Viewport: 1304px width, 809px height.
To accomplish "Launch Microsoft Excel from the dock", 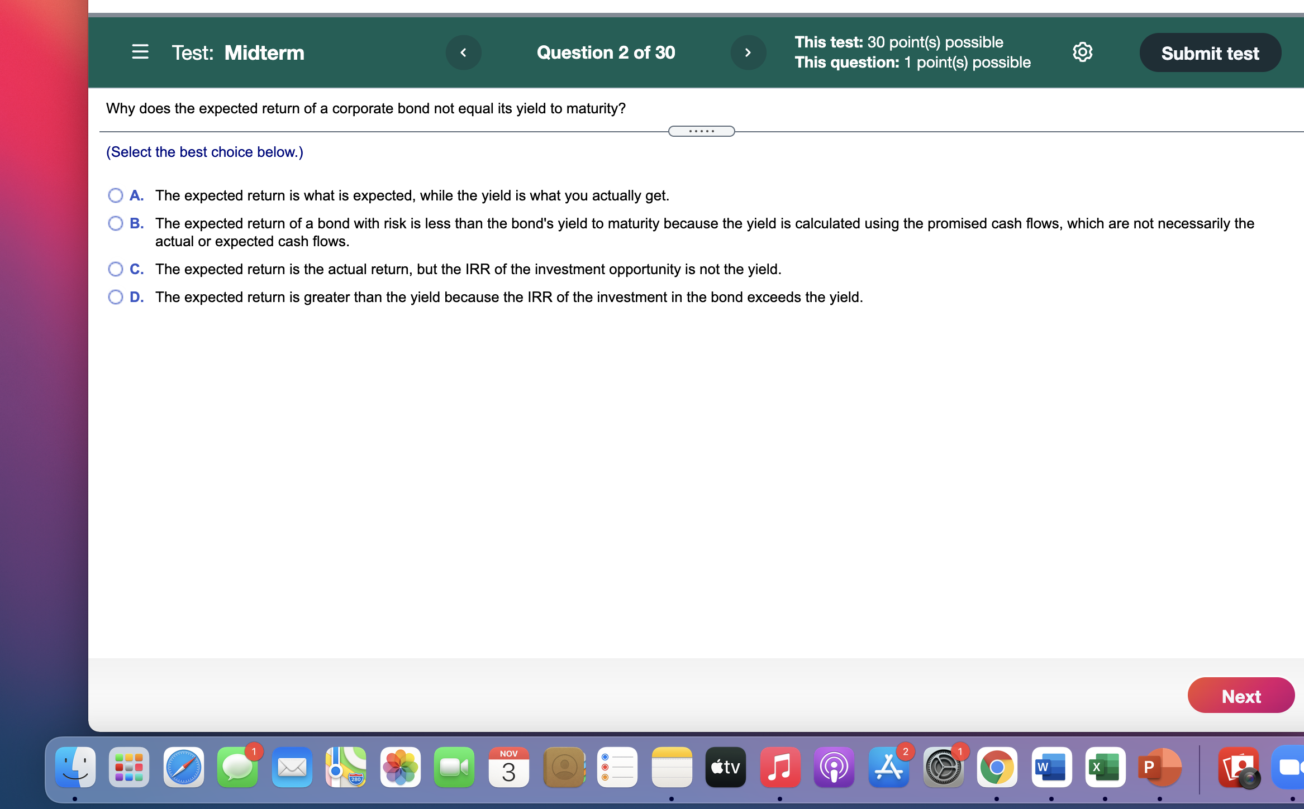I will pyautogui.click(x=1105, y=768).
